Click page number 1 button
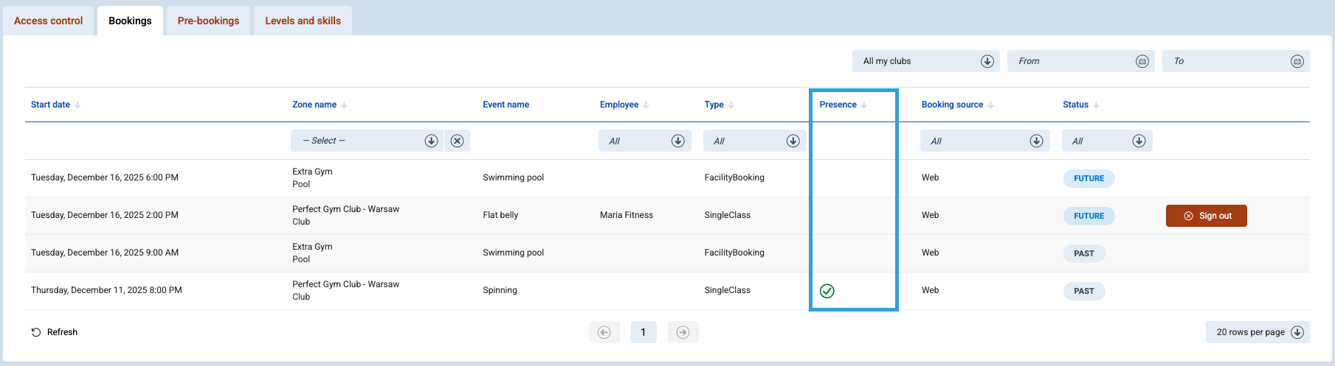 [644, 332]
